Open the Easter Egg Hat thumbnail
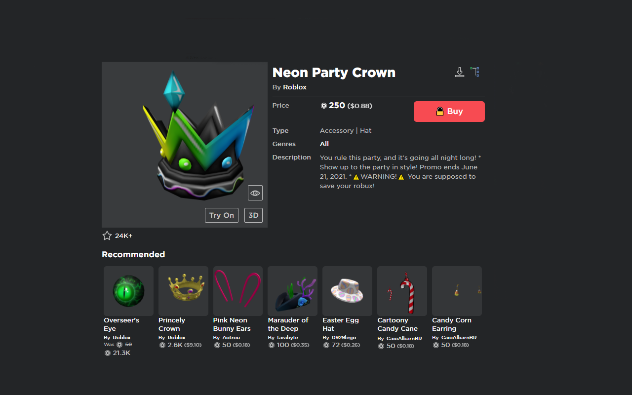The height and width of the screenshot is (395, 632). 348,291
